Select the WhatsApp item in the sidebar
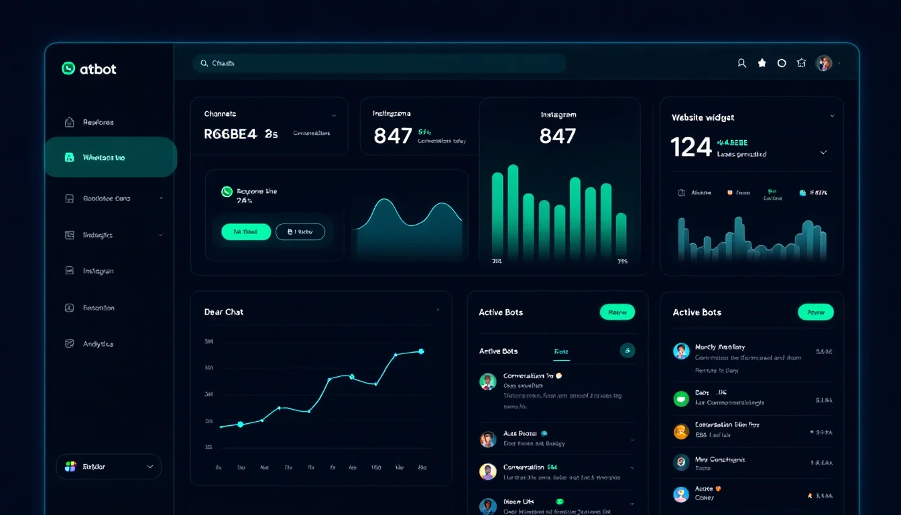 (111, 157)
